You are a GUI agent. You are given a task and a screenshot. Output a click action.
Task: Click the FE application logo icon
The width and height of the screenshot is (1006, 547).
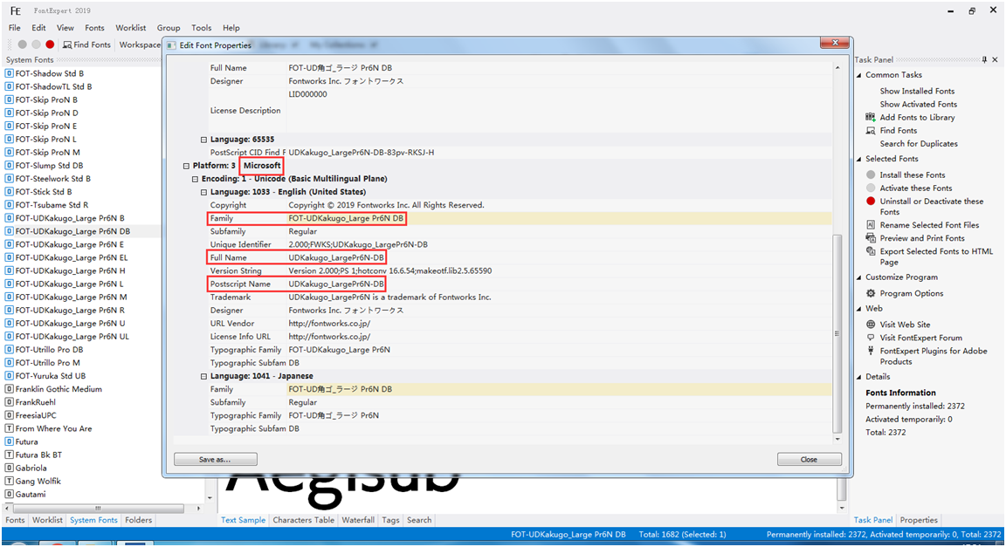tap(16, 10)
